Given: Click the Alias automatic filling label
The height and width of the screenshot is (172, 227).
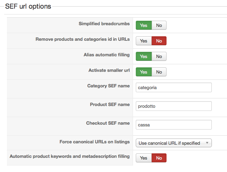Looking at the screenshot, I should 106,55.
